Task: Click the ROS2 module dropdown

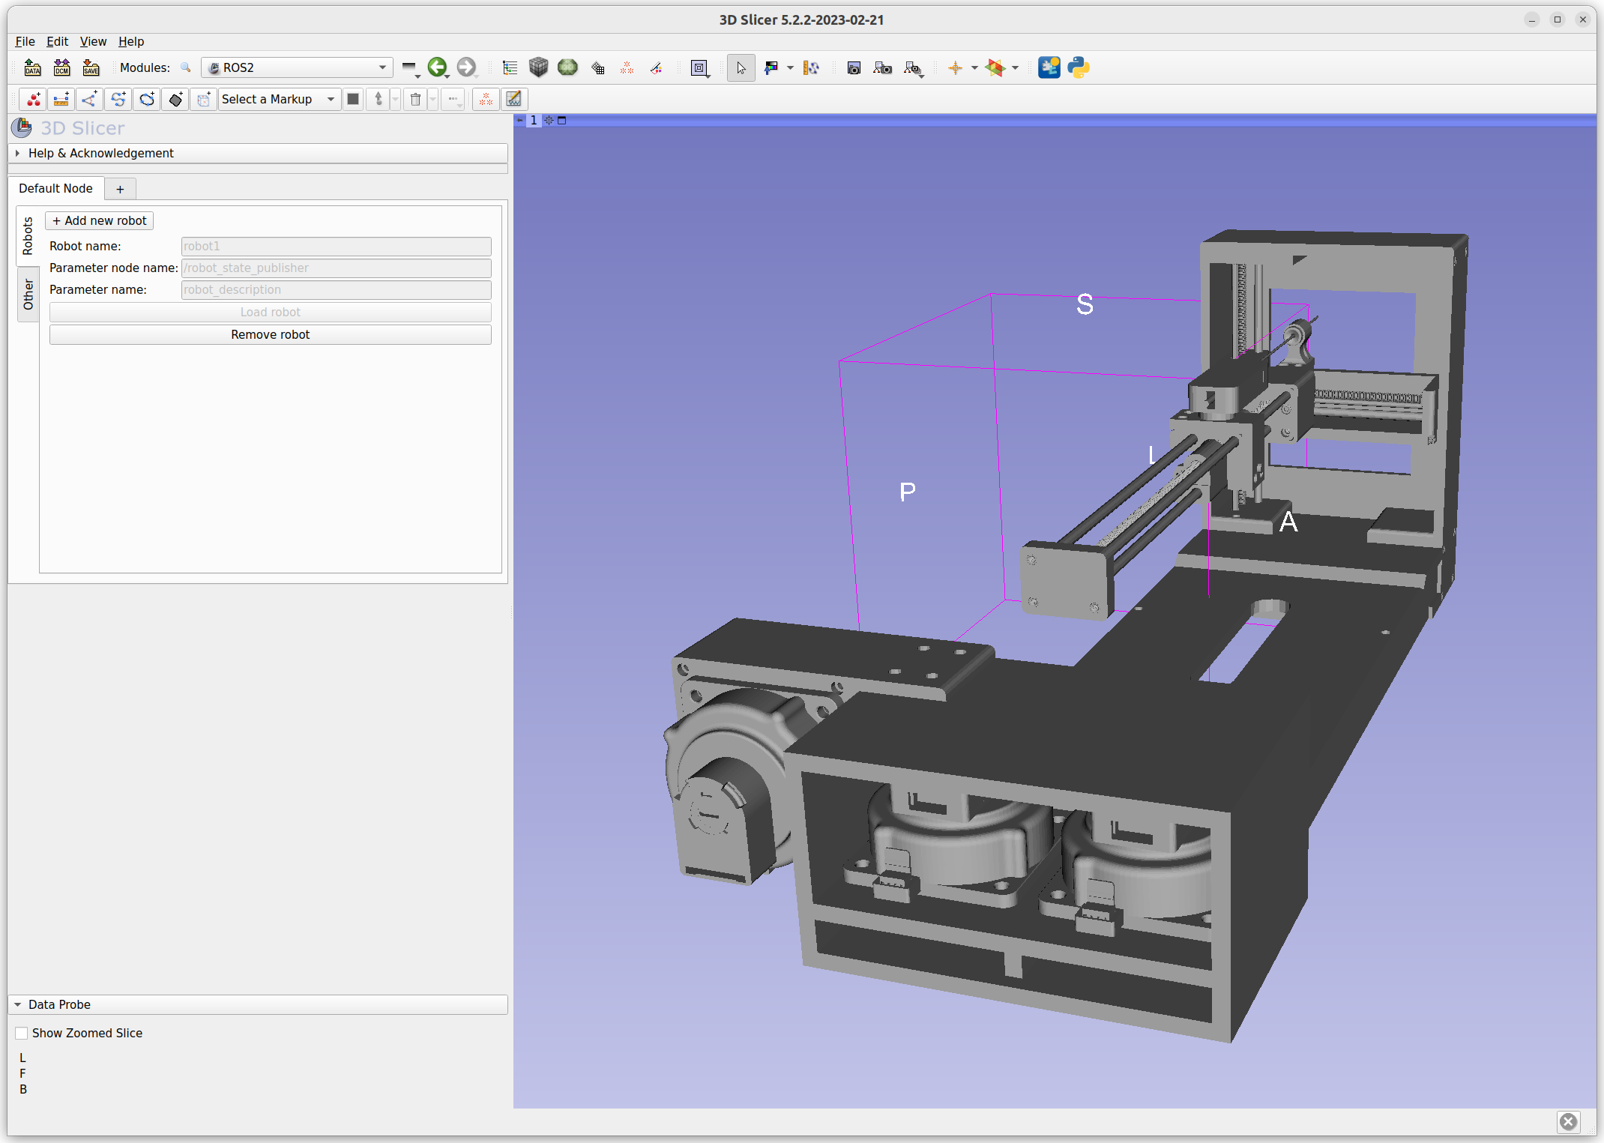Action: pos(295,67)
